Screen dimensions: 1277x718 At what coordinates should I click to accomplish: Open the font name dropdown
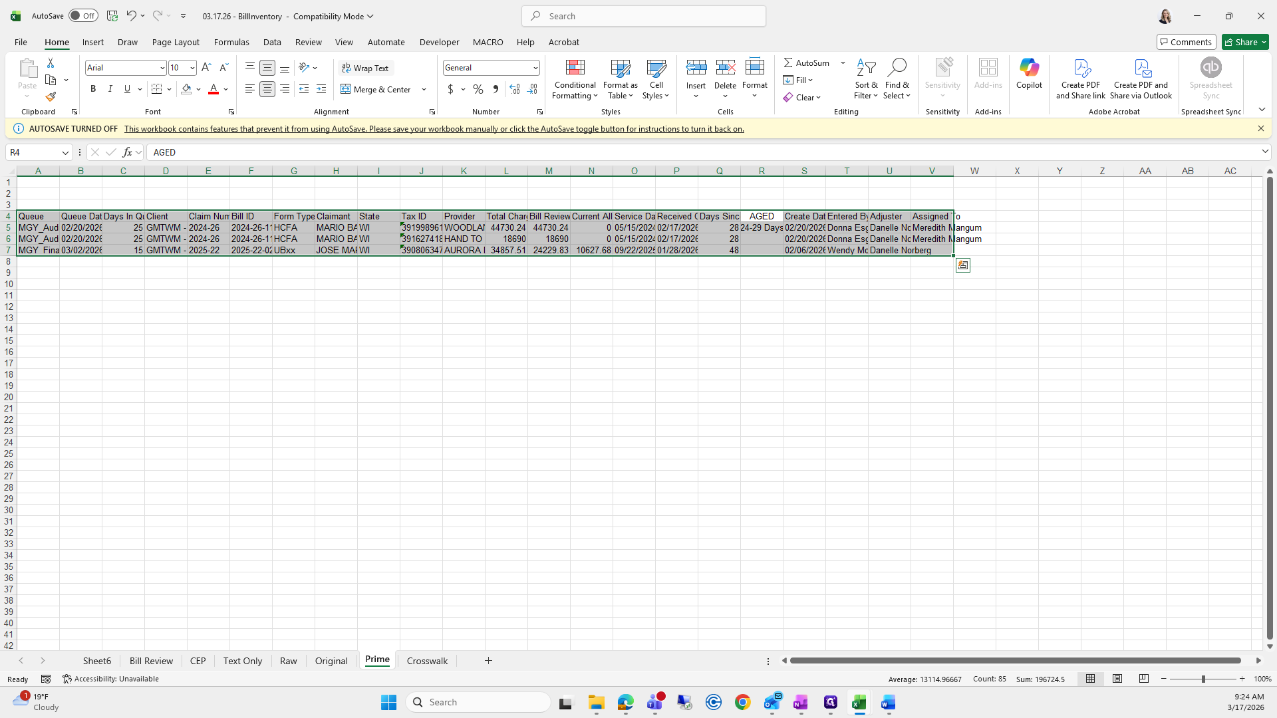(162, 68)
